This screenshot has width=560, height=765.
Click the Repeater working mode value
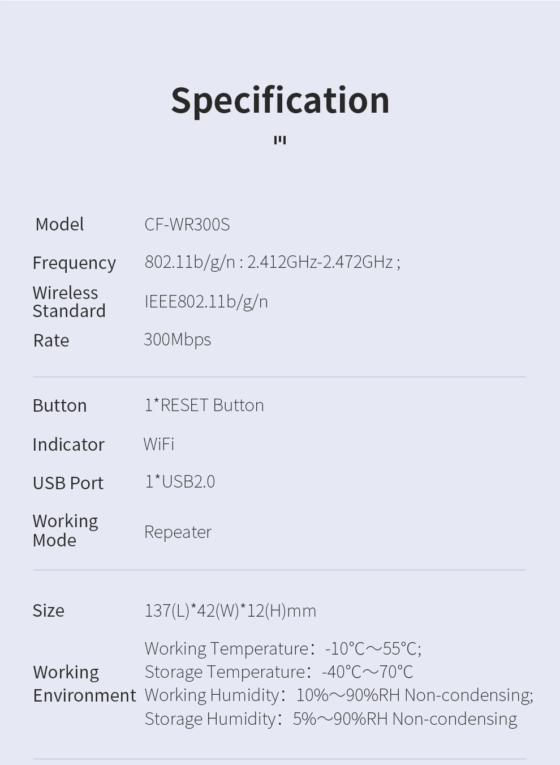pos(178,532)
